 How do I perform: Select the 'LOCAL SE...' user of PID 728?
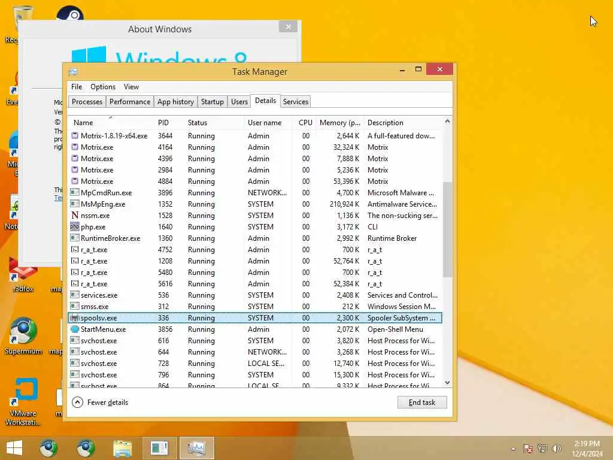coord(266,363)
